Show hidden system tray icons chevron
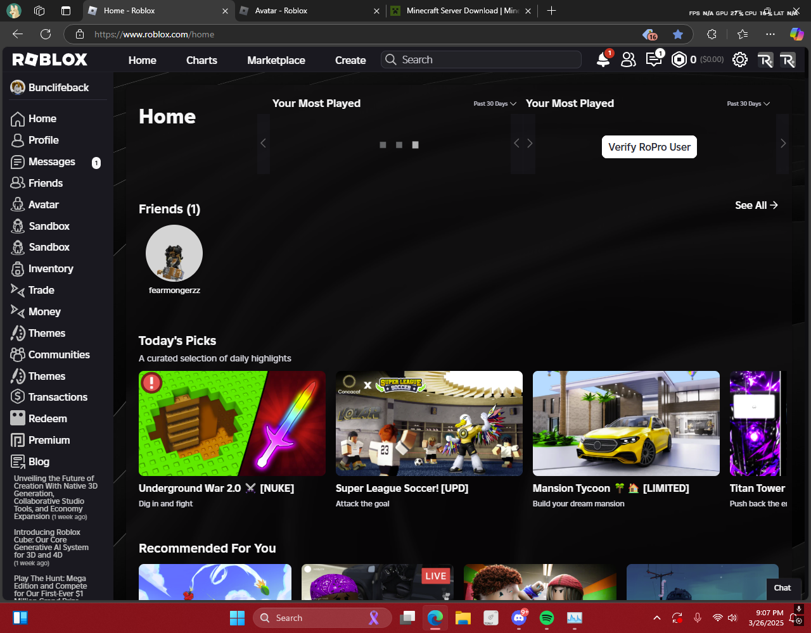The width and height of the screenshot is (811, 633). (657, 618)
